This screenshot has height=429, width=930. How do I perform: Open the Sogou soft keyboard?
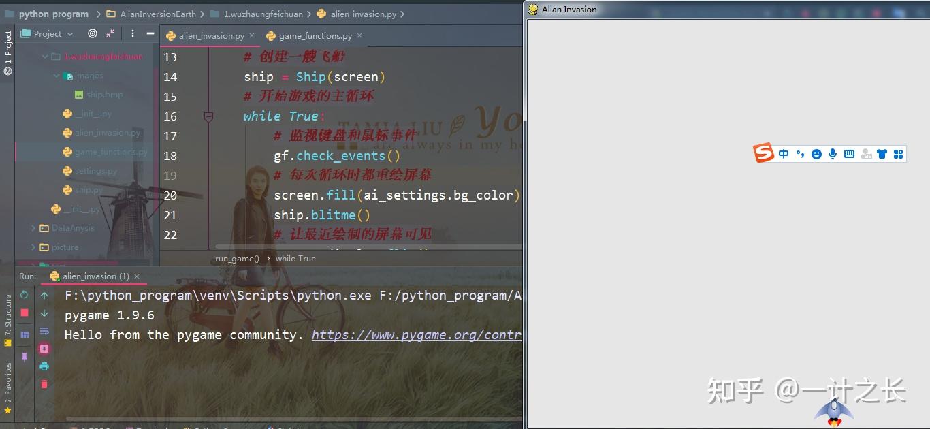coord(849,153)
